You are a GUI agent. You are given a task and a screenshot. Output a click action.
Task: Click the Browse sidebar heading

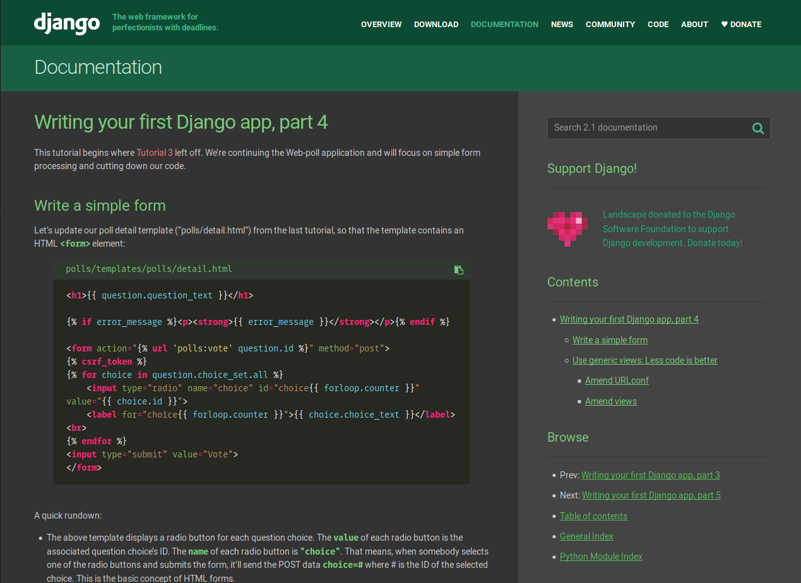(568, 437)
